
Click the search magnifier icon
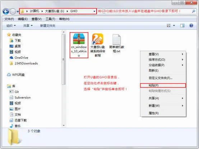click(194, 11)
